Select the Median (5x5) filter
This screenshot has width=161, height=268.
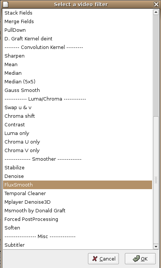pyautogui.click(x=78, y=82)
